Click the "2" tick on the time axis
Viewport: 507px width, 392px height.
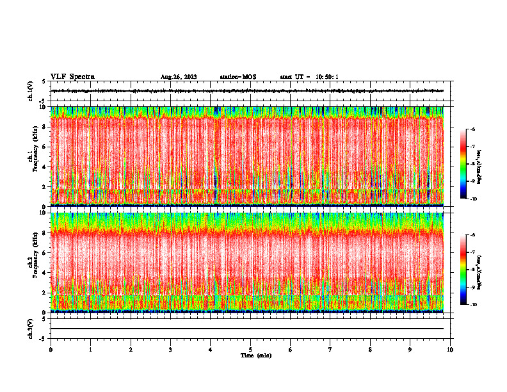[x=131, y=350]
